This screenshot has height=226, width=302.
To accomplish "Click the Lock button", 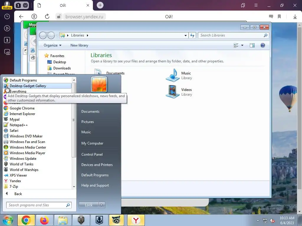I will [88, 205].
